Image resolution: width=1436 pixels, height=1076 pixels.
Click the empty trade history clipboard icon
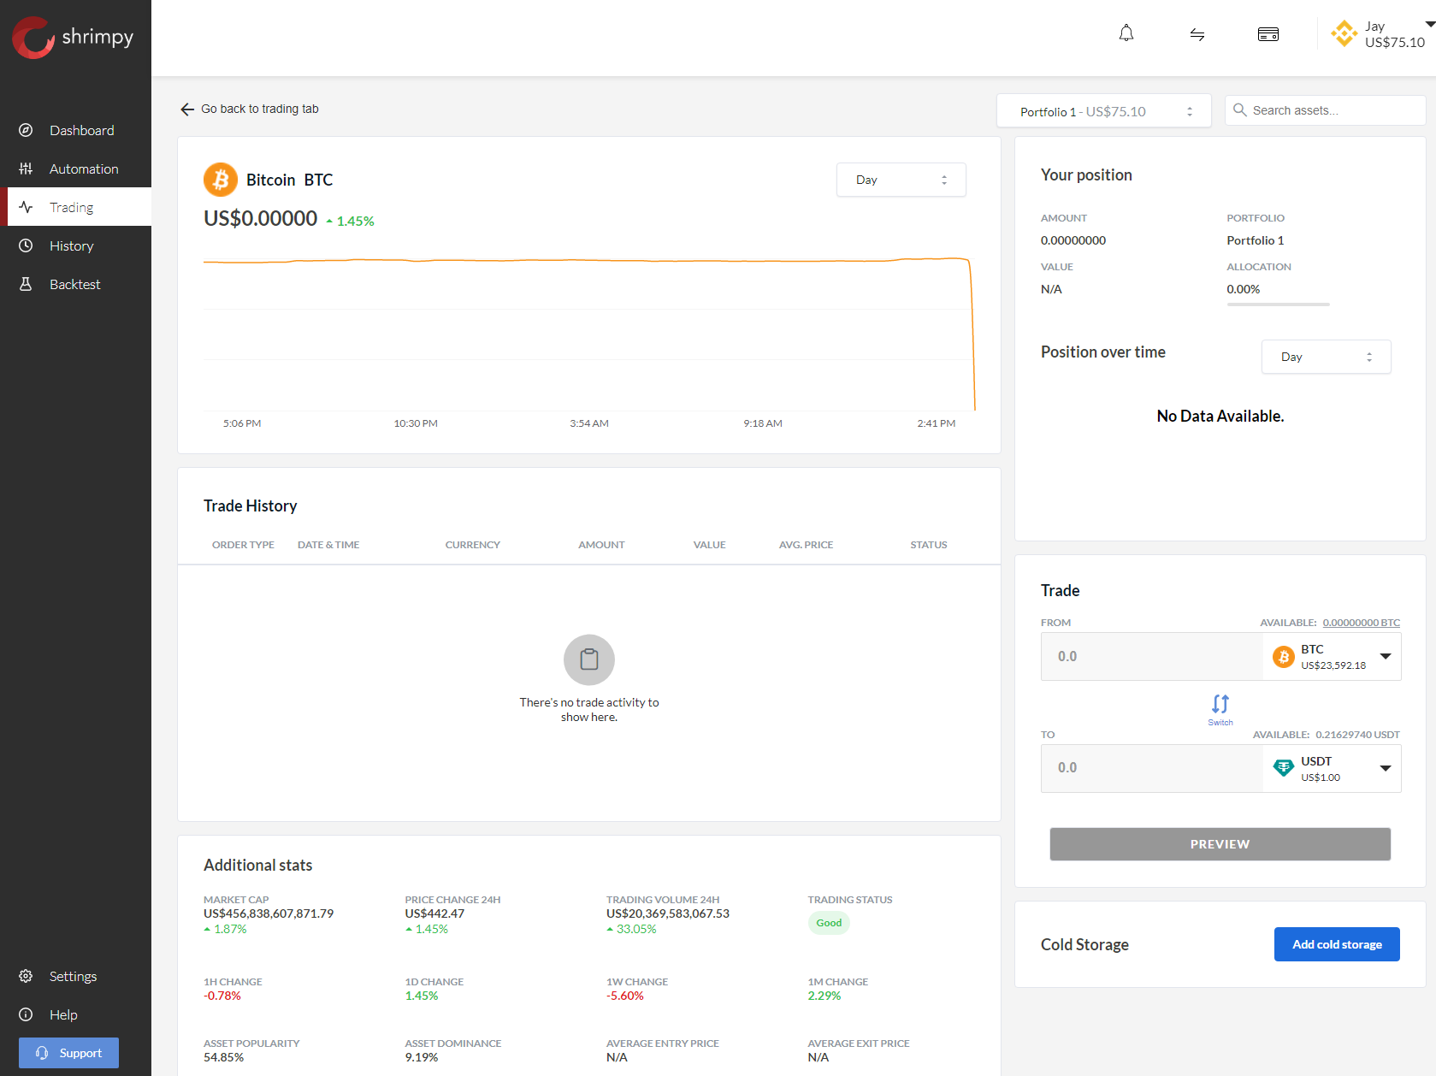(x=589, y=659)
